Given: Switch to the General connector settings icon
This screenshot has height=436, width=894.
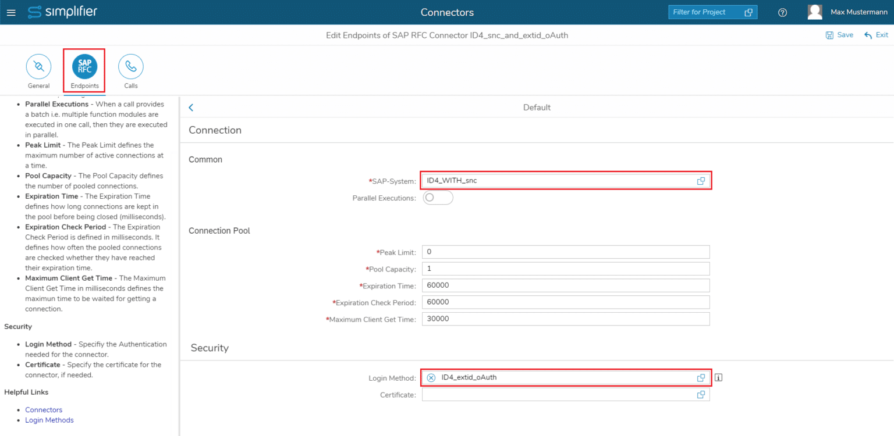Looking at the screenshot, I should tap(38, 66).
